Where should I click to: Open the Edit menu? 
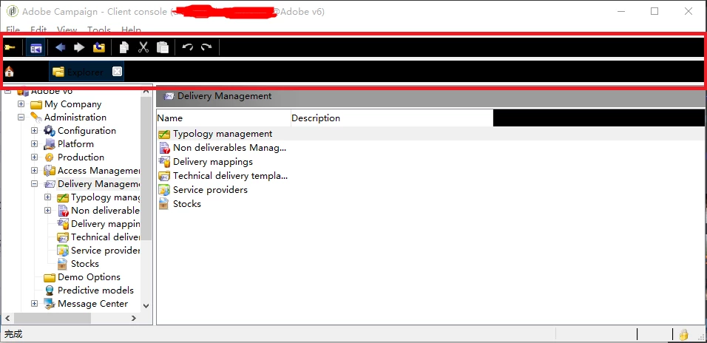(x=38, y=30)
